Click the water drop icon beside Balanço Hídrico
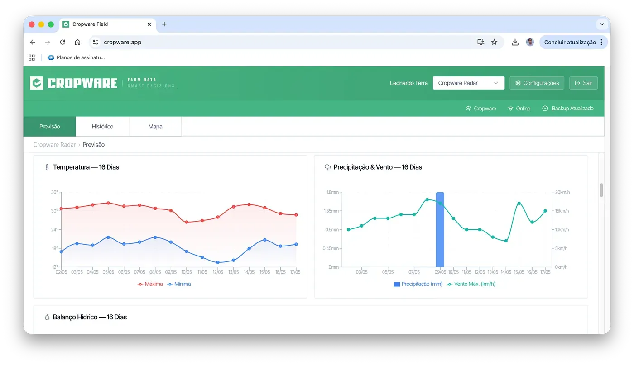Image resolution: width=634 pixels, height=365 pixels. pyautogui.click(x=47, y=318)
